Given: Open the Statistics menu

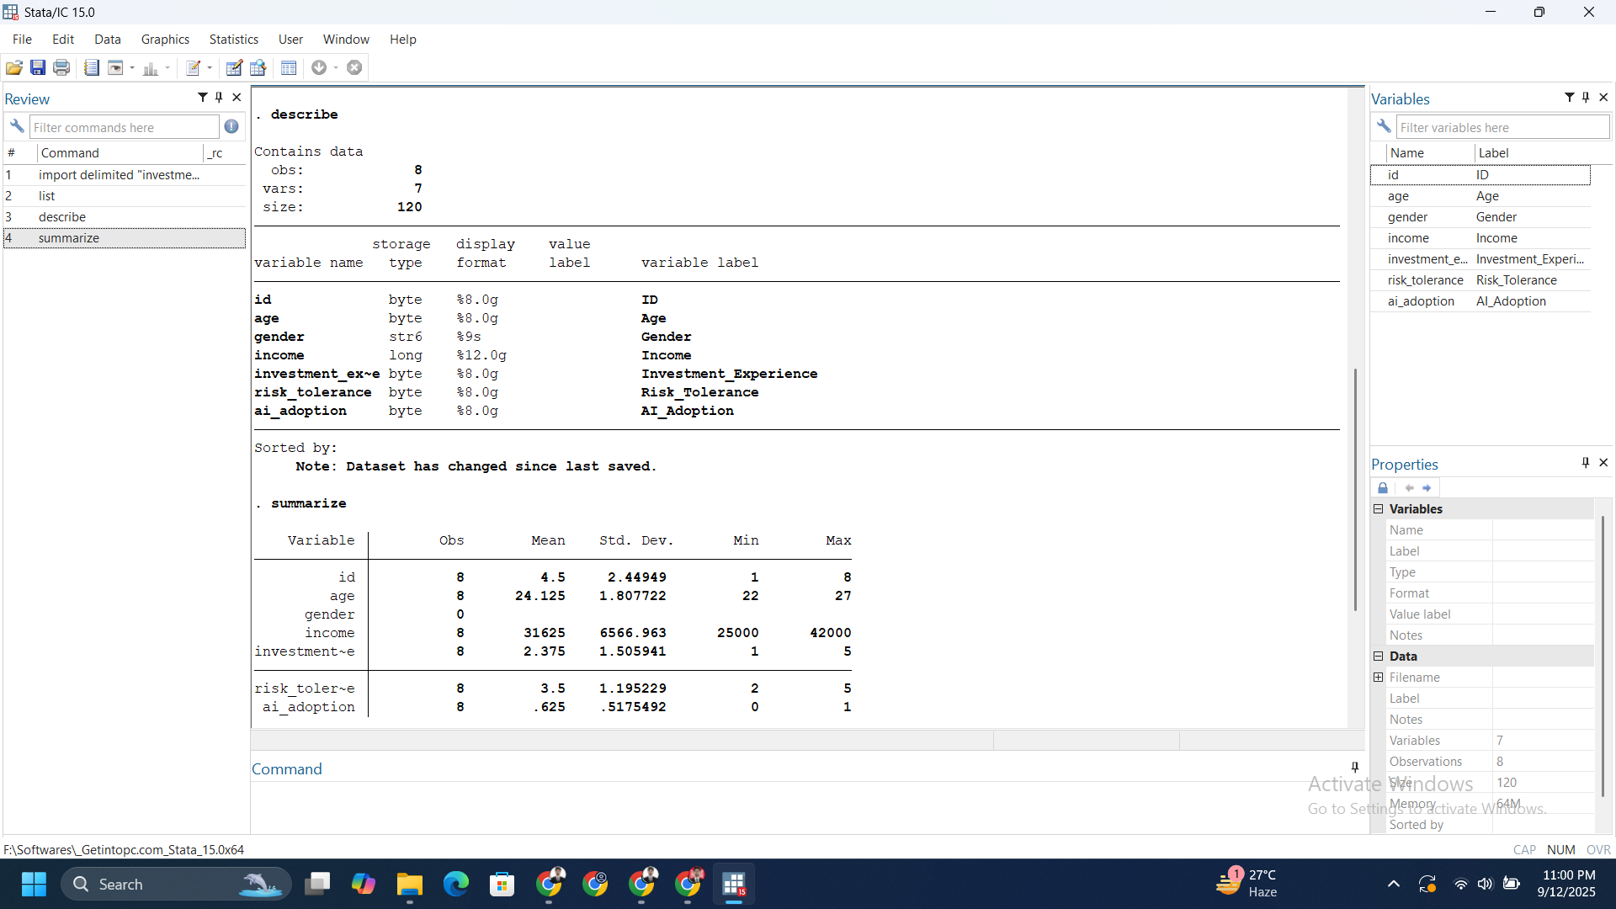Looking at the screenshot, I should click(233, 40).
